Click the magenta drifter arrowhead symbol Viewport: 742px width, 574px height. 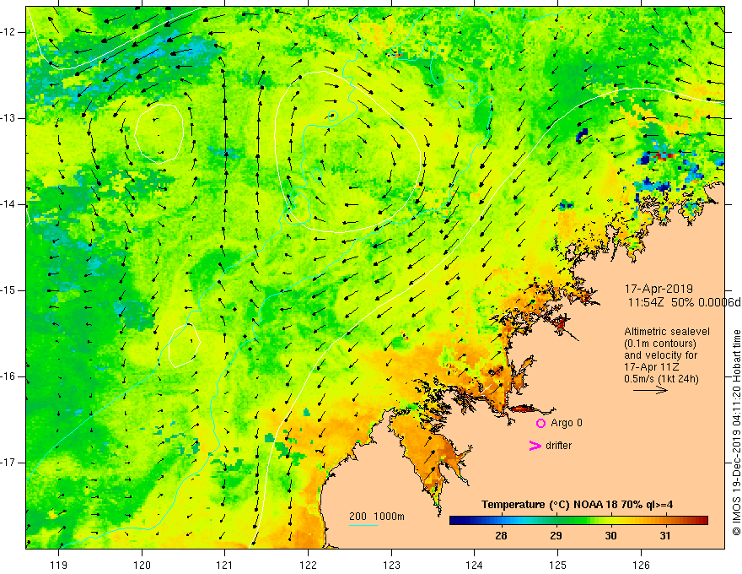coord(535,446)
